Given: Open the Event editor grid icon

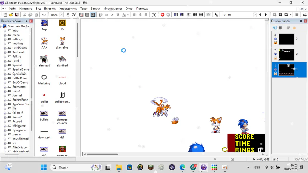Looking at the screenshot, I should click(195, 15).
